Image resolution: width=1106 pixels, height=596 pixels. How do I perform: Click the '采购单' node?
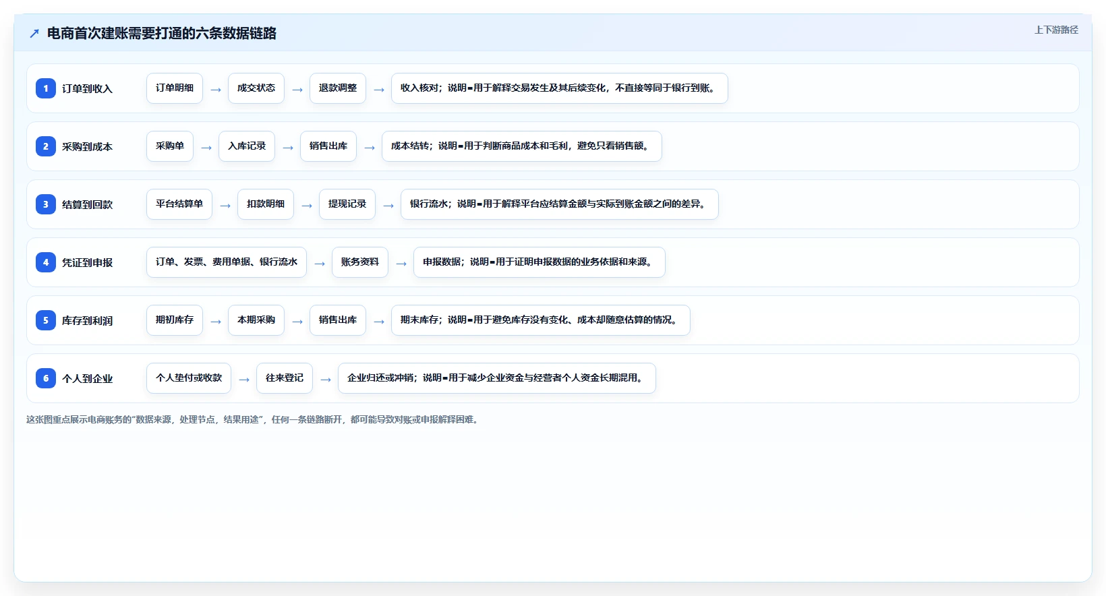(x=170, y=146)
